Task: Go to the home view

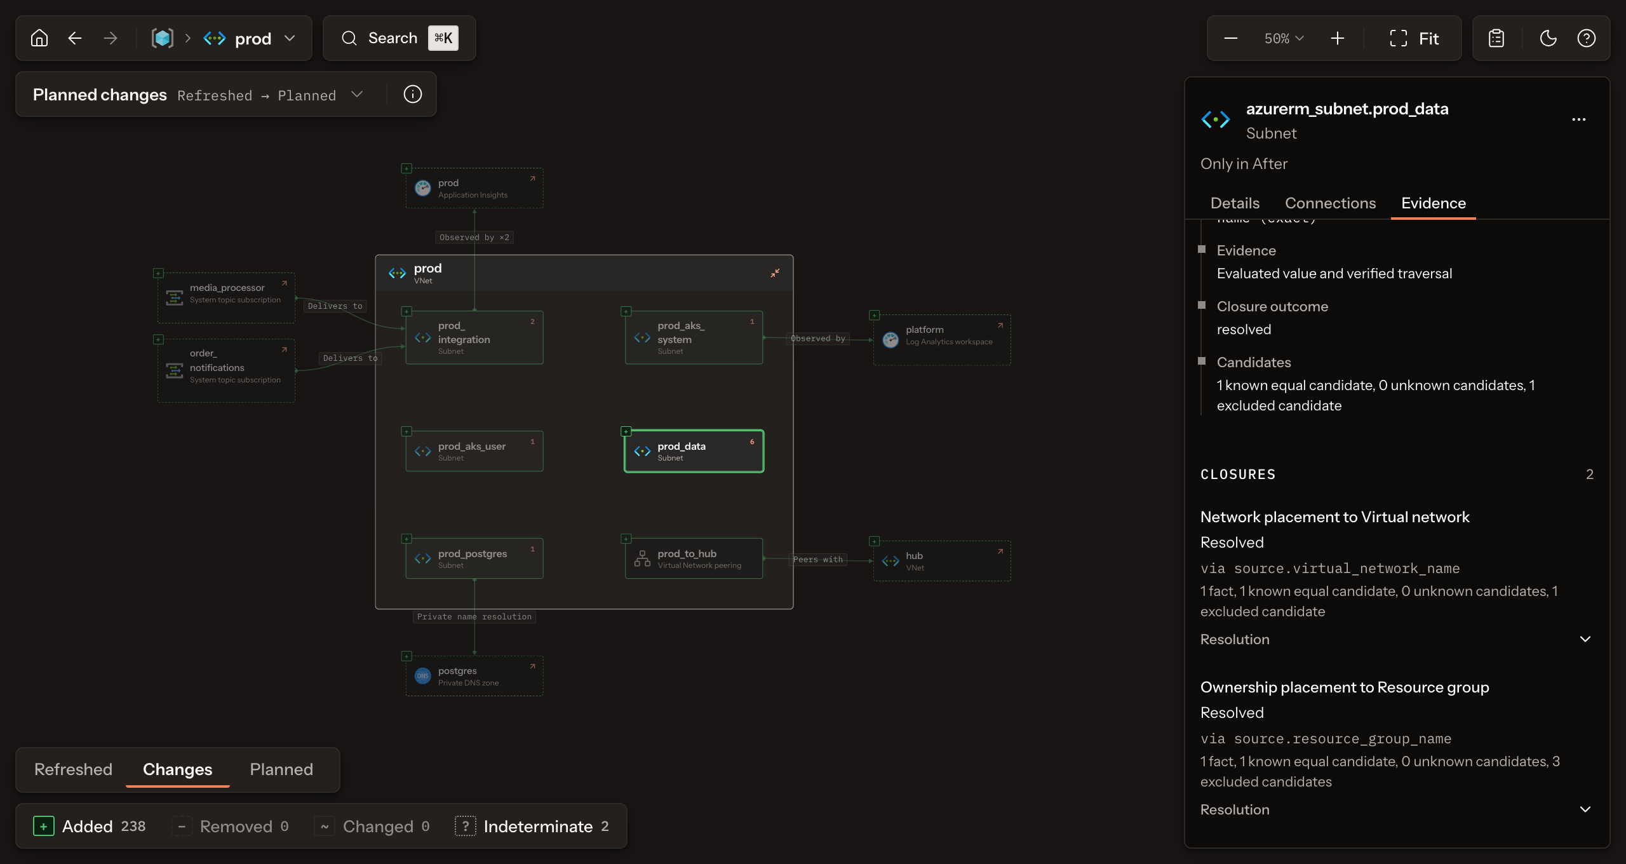Action: coord(39,38)
